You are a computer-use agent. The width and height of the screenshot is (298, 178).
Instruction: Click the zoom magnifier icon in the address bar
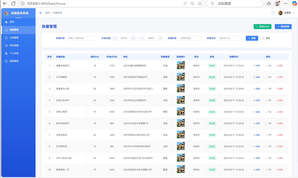pos(193,3)
